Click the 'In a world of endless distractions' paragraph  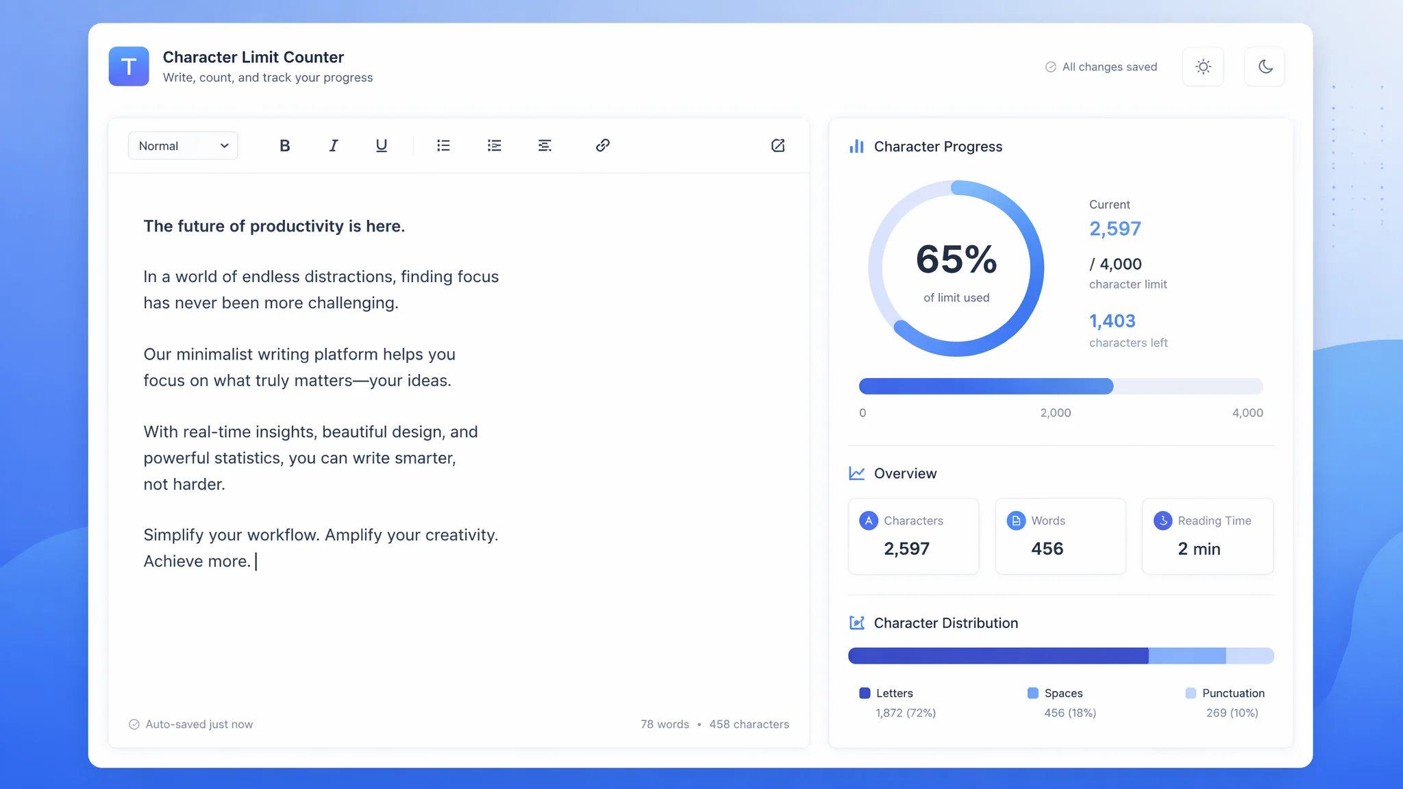point(321,290)
